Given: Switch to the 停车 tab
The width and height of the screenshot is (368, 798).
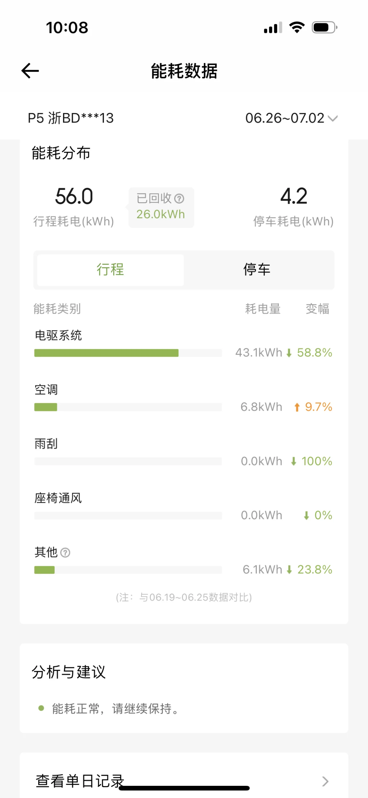Looking at the screenshot, I should (257, 270).
